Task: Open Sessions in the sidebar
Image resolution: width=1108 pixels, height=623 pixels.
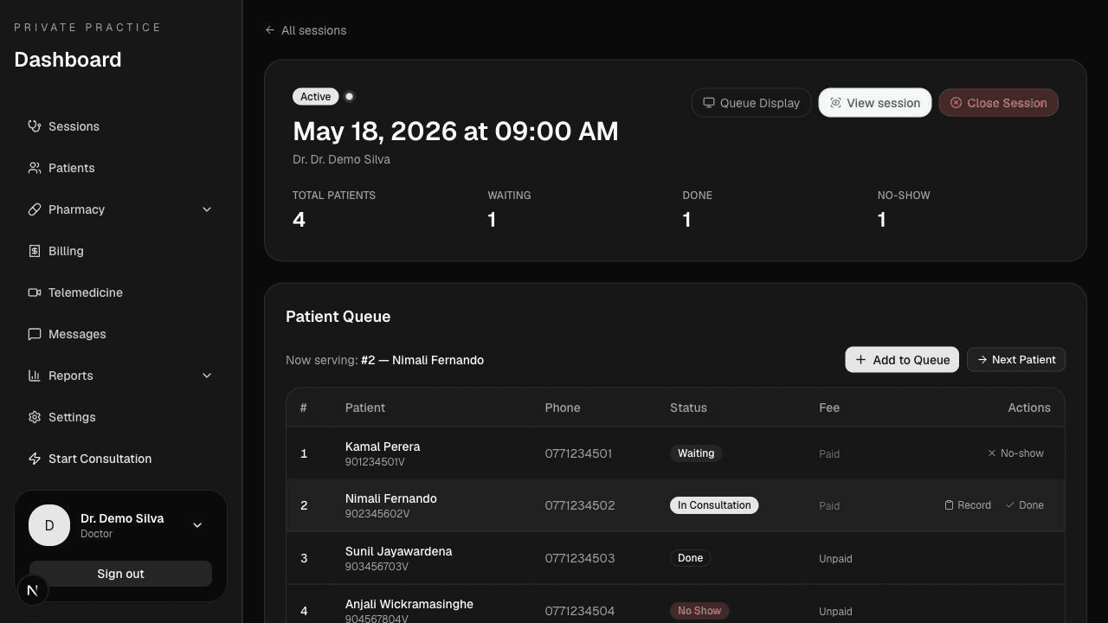Action: [121, 126]
